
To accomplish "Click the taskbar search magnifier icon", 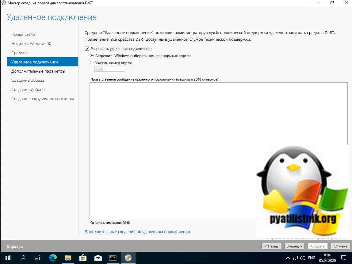I will [x=23, y=258].
